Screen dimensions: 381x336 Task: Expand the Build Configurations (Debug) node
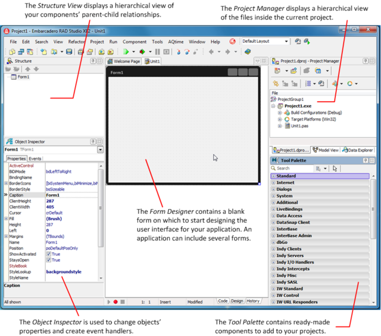tap(280, 113)
